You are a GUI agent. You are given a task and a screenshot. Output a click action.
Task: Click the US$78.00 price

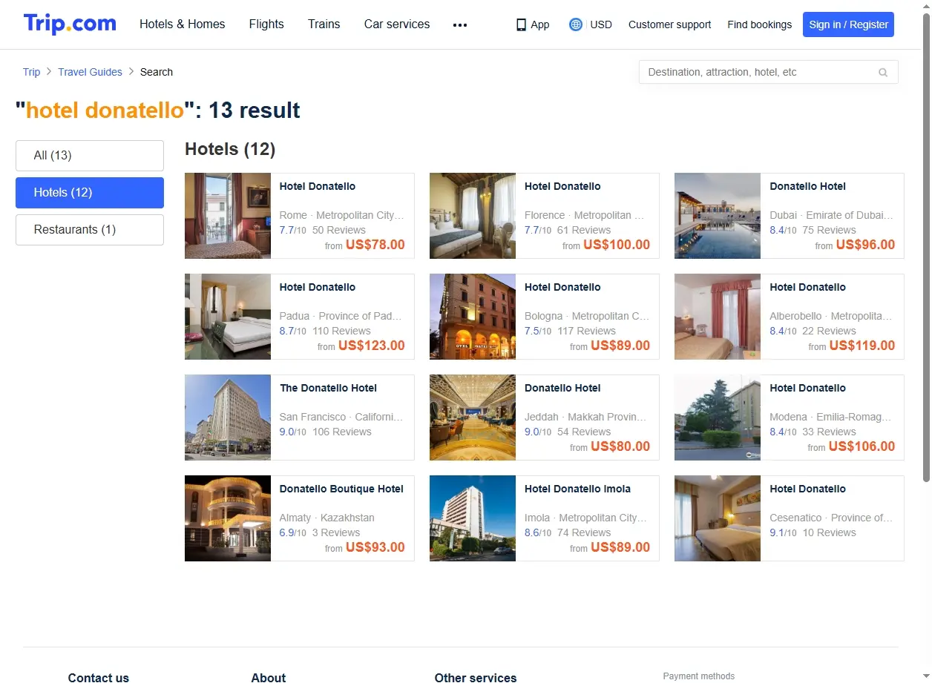coord(375,245)
